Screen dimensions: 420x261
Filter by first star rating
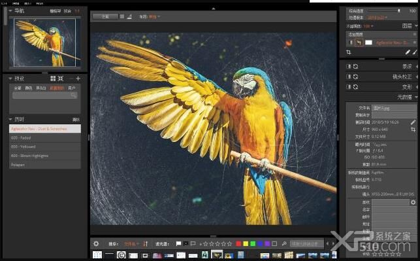pyautogui.click(x=206, y=244)
